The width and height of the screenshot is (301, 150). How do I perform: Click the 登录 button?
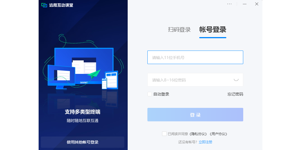(195, 115)
